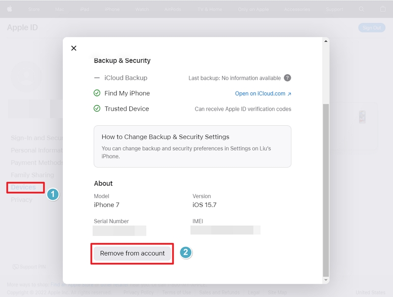The width and height of the screenshot is (393, 297).
Task: Open Sales and Refunds footer link
Action: pos(219,293)
